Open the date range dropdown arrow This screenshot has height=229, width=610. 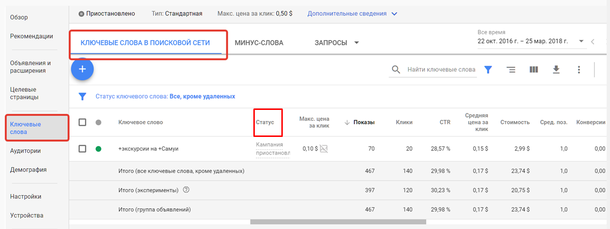coord(581,41)
